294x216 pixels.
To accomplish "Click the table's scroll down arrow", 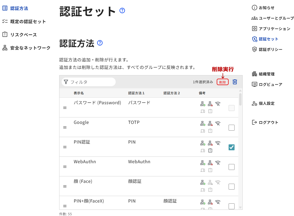I will 240,207.
